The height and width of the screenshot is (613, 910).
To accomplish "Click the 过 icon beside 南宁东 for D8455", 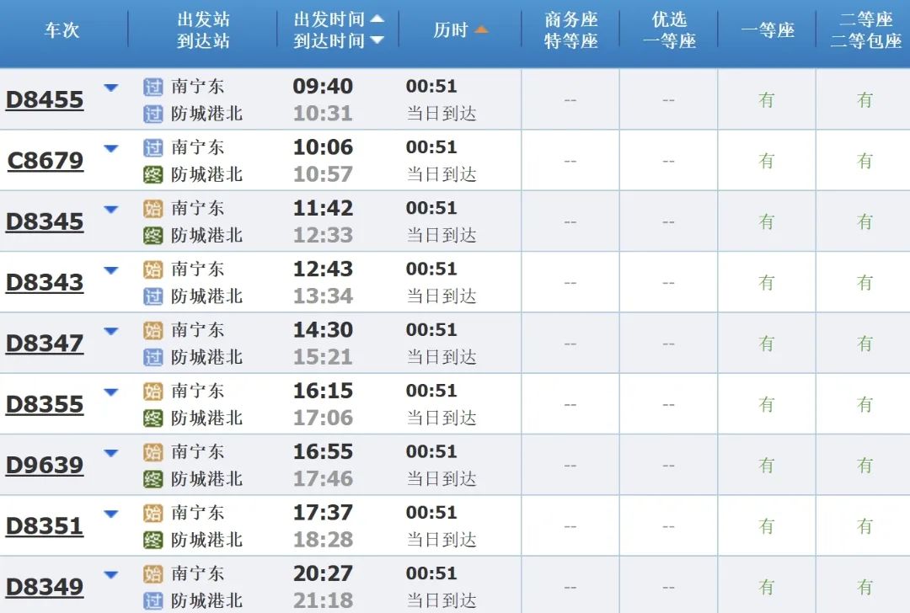I will [153, 87].
